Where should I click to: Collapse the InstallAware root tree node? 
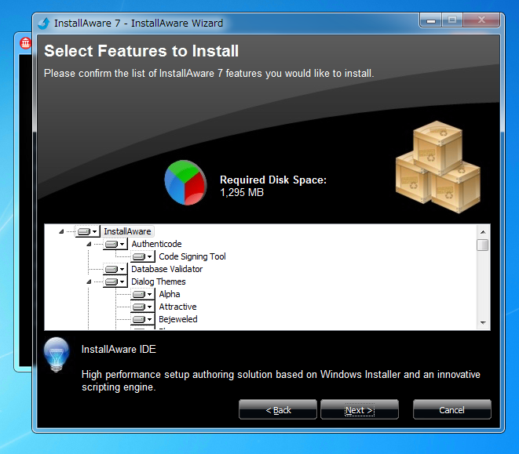click(x=61, y=231)
